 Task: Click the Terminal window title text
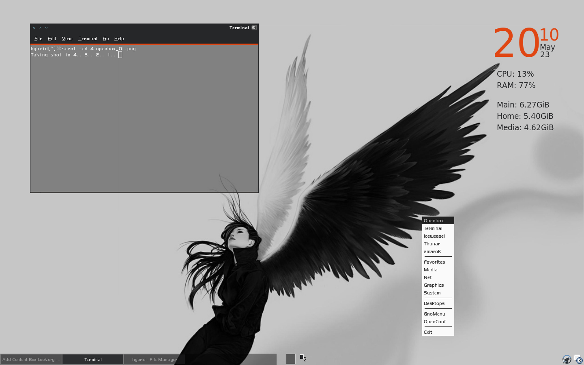[239, 28]
